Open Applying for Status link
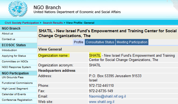Screen dimensions: 178x104 tap(14, 56)
